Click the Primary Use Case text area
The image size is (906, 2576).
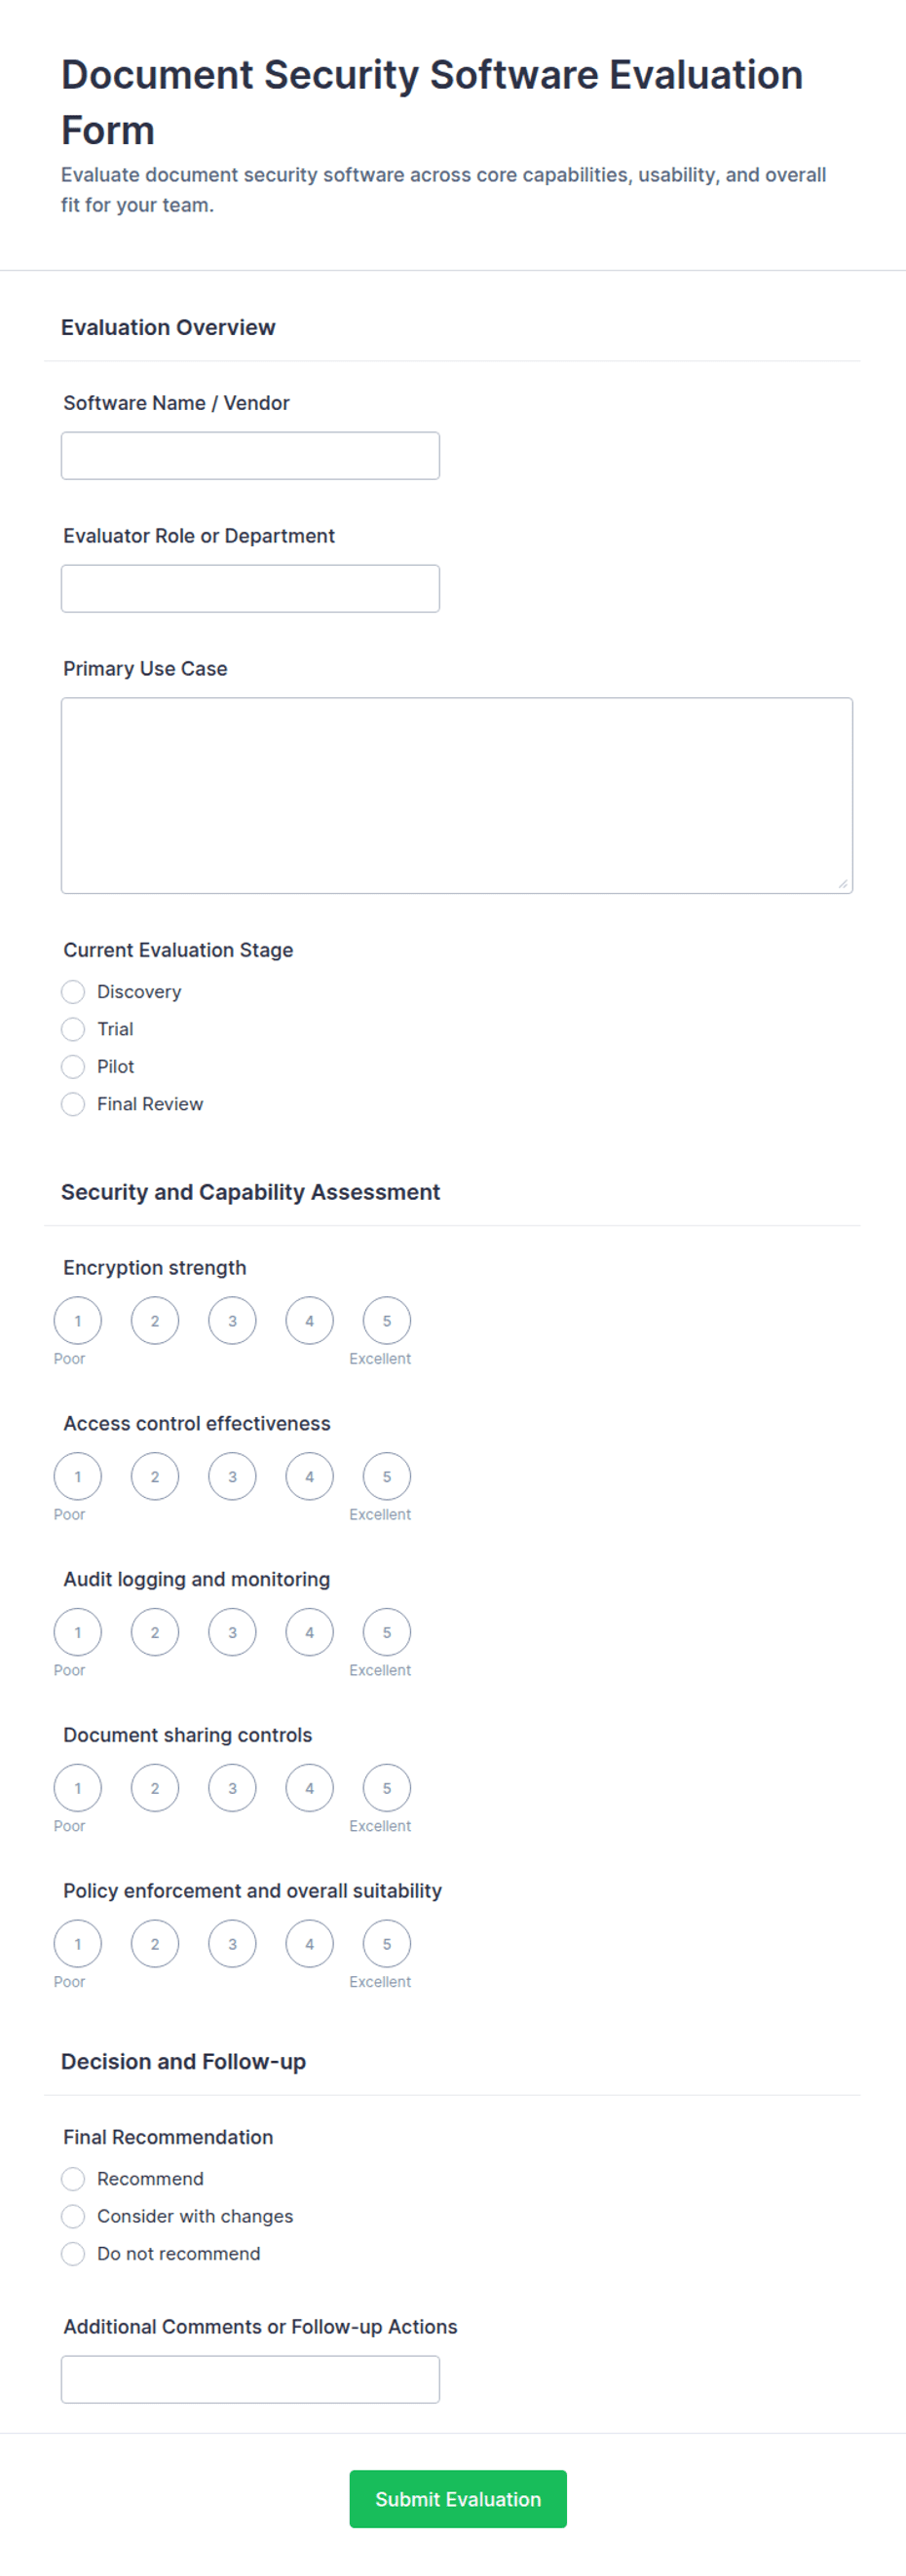[457, 795]
